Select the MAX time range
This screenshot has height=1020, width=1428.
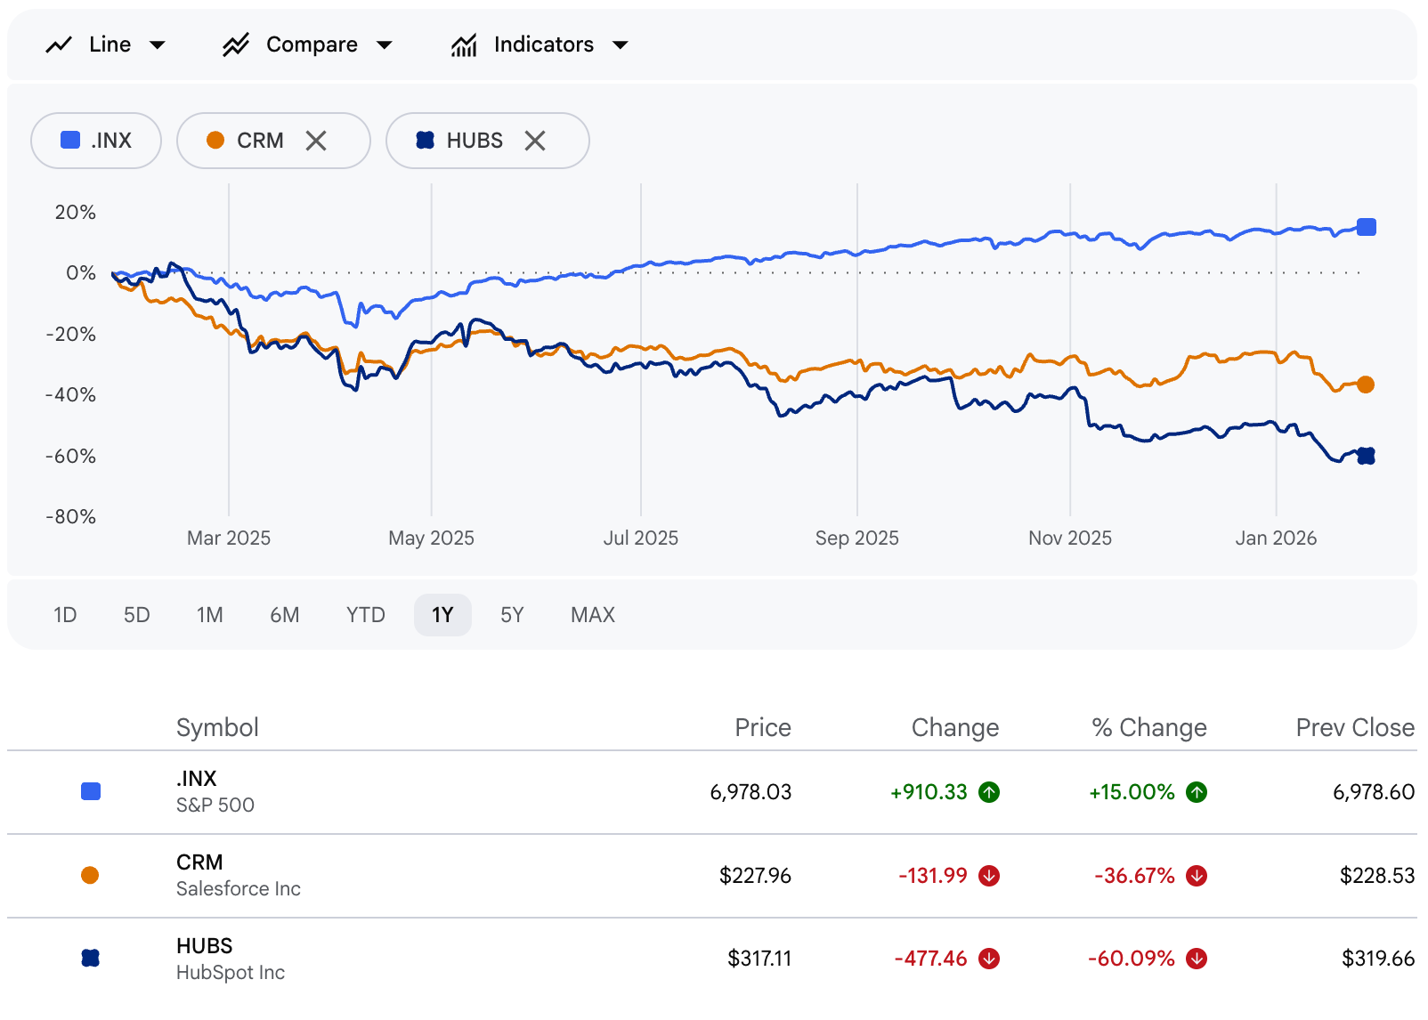(593, 615)
